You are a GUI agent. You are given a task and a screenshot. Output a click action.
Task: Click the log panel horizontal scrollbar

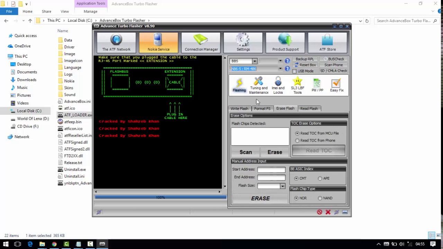click(157, 192)
